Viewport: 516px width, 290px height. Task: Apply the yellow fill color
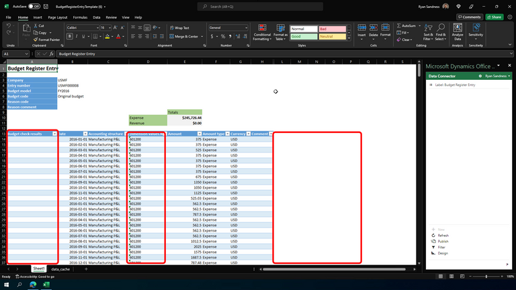pos(107,36)
